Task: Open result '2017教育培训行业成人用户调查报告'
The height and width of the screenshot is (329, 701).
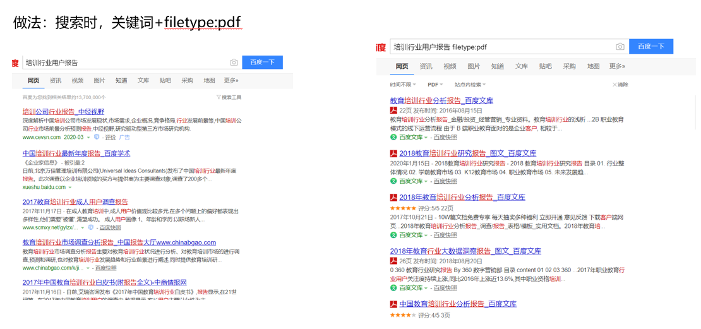Action: click(x=75, y=201)
